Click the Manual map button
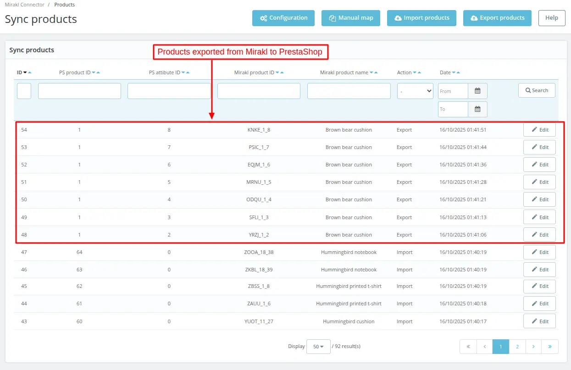 click(x=351, y=18)
